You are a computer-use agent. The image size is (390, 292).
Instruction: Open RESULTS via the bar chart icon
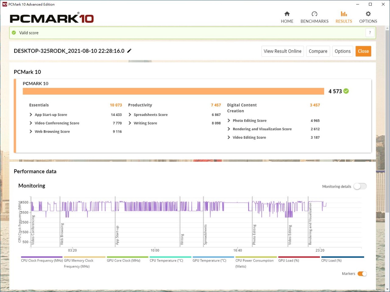point(344,14)
